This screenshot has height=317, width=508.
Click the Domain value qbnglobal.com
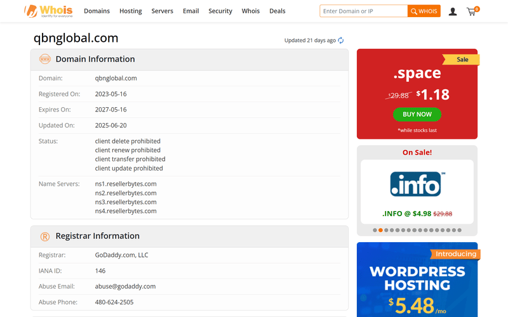(x=116, y=78)
